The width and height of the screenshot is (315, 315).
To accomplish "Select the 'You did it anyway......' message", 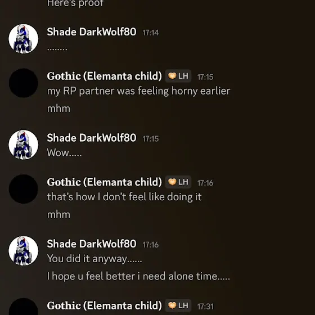I will (94, 259).
